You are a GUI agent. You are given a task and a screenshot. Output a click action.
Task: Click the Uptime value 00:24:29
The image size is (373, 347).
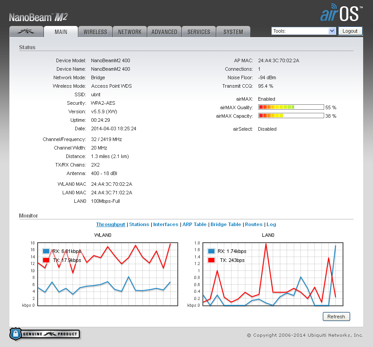pyautogui.click(x=100, y=120)
